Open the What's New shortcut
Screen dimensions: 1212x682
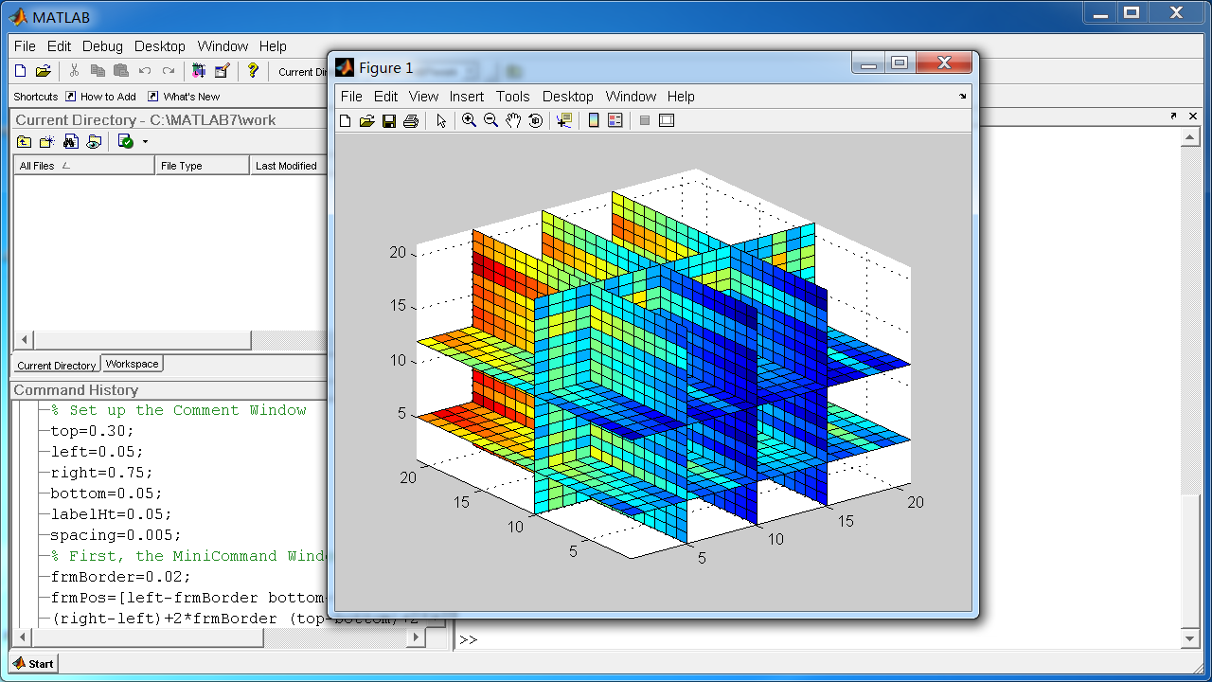pyautogui.click(x=184, y=97)
